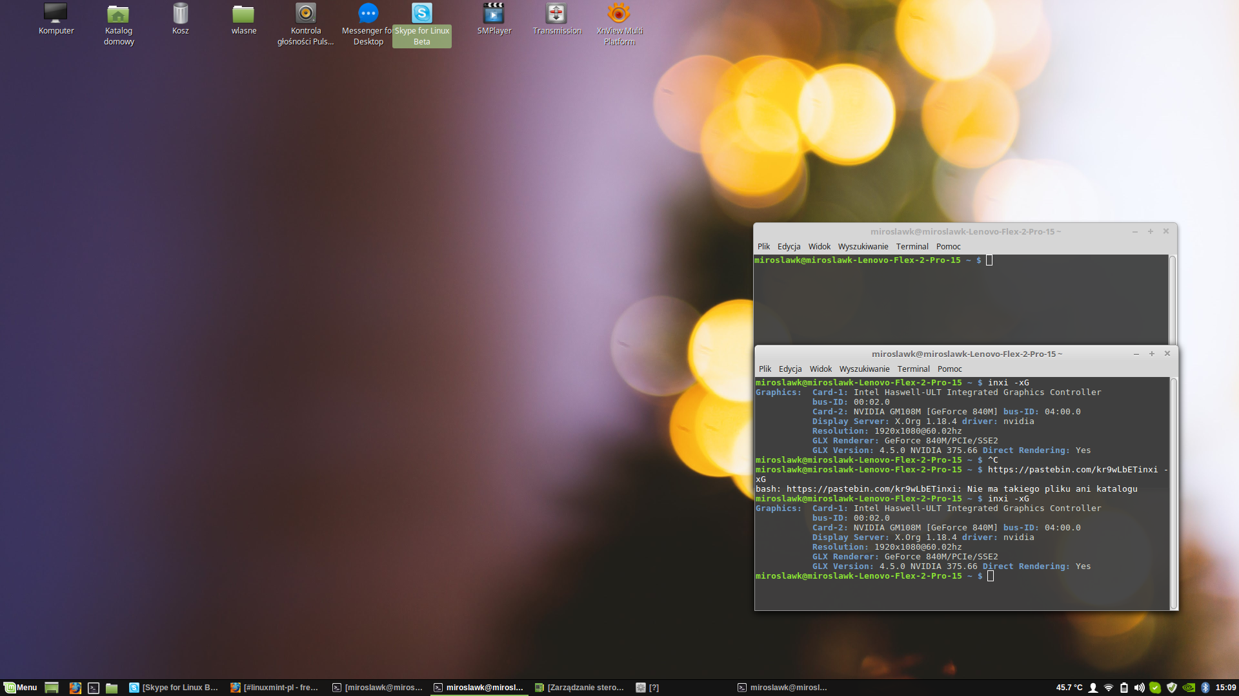The image size is (1239, 696).
Task: Click the back terminal's vertical scrollbar
Action: pos(1173,300)
